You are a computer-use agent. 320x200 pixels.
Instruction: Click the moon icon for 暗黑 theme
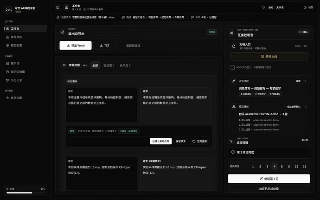coord(305,7)
